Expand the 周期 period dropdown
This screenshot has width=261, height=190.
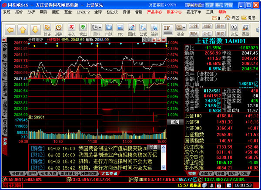tap(100, 27)
